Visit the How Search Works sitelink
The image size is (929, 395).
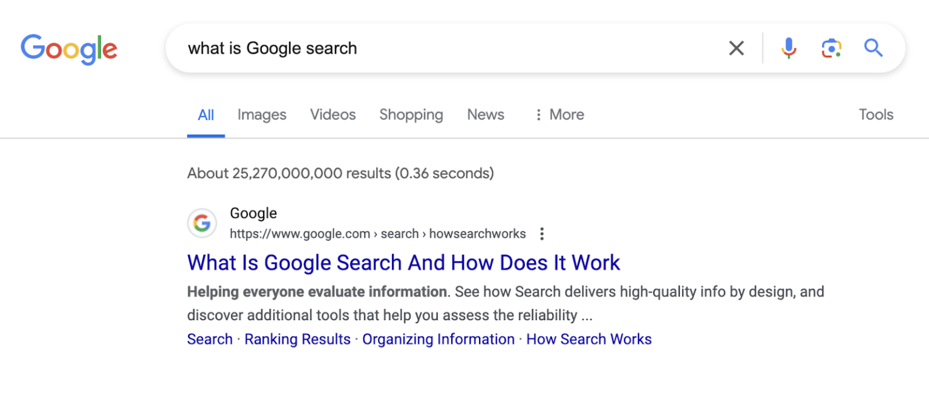click(589, 339)
